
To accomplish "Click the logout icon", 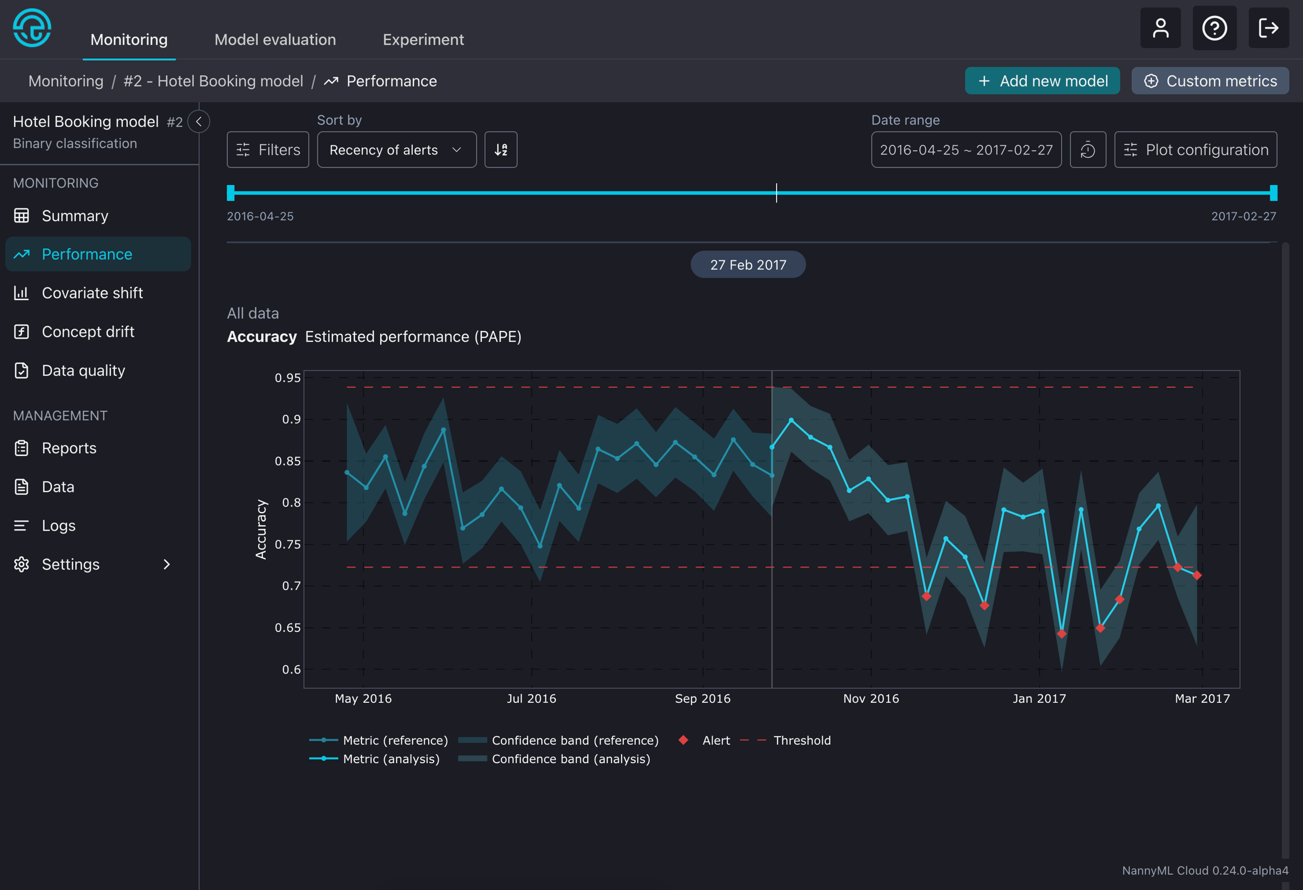I will point(1269,28).
